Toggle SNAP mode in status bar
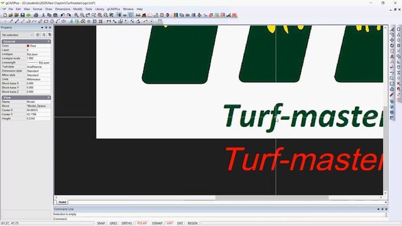This screenshot has height=226, width=402. [x=101, y=223]
